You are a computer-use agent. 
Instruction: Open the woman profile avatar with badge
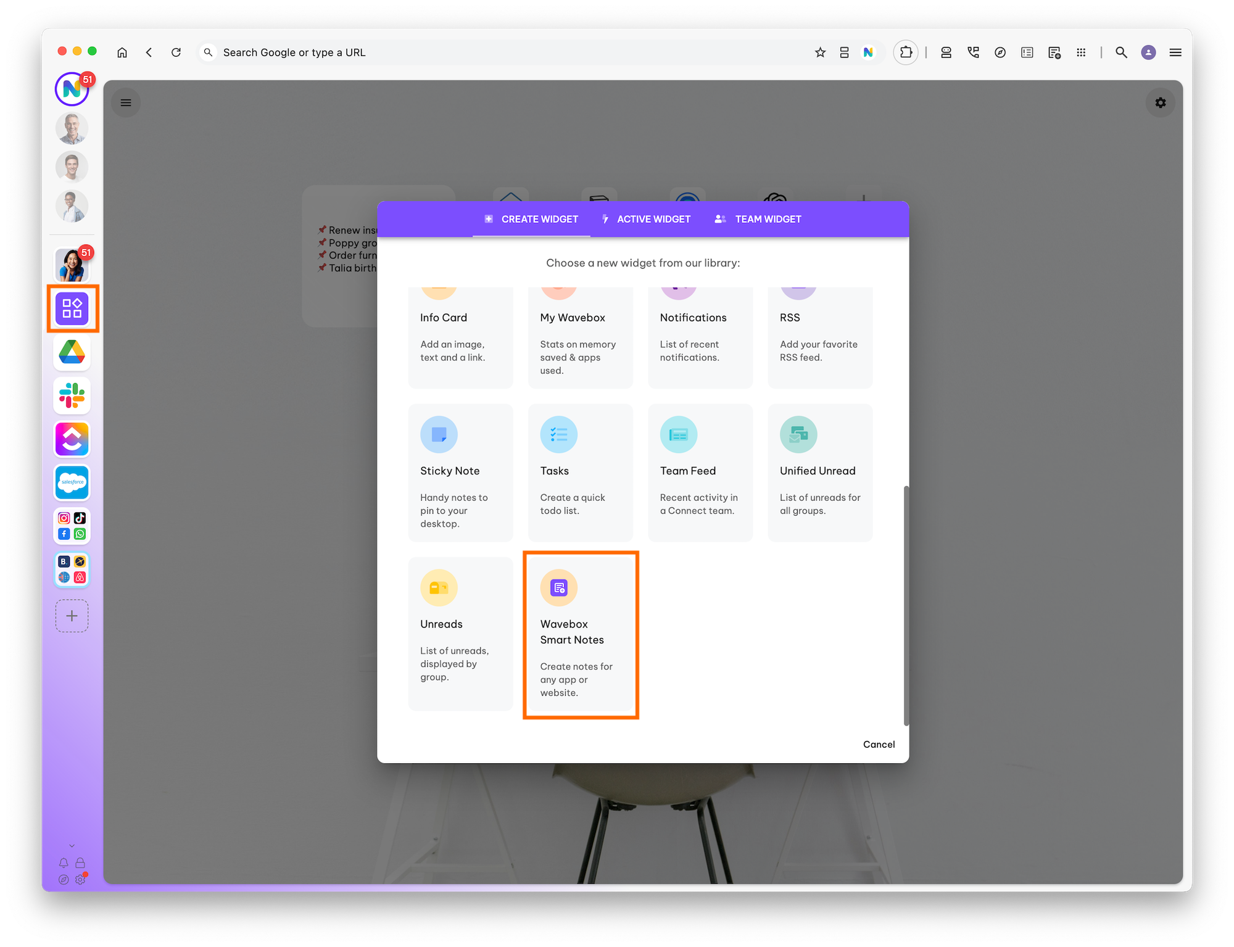[x=72, y=265]
